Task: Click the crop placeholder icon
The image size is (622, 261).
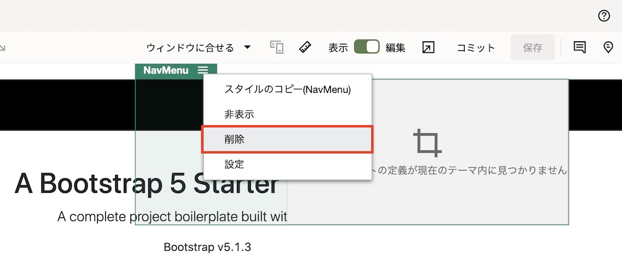Action: click(428, 143)
